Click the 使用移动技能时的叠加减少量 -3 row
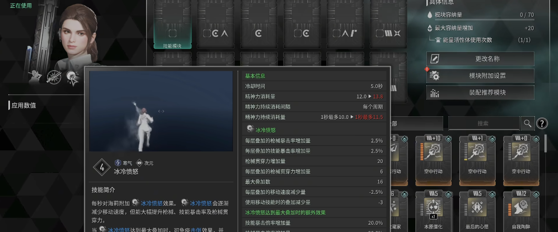Viewport: 558px width, 232px height. pos(314,202)
